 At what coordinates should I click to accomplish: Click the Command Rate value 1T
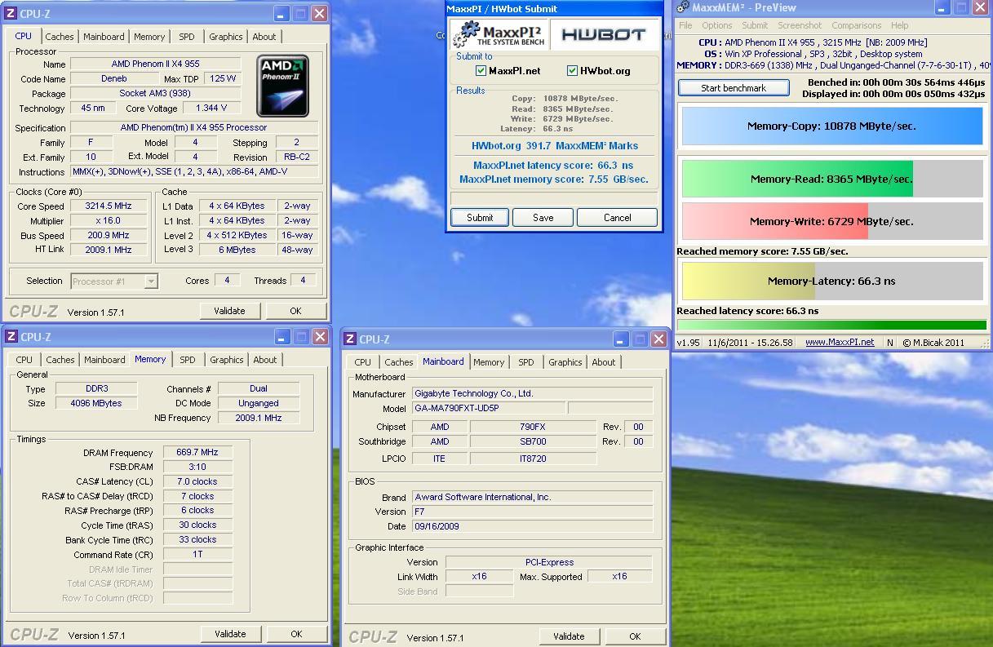pyautogui.click(x=197, y=554)
